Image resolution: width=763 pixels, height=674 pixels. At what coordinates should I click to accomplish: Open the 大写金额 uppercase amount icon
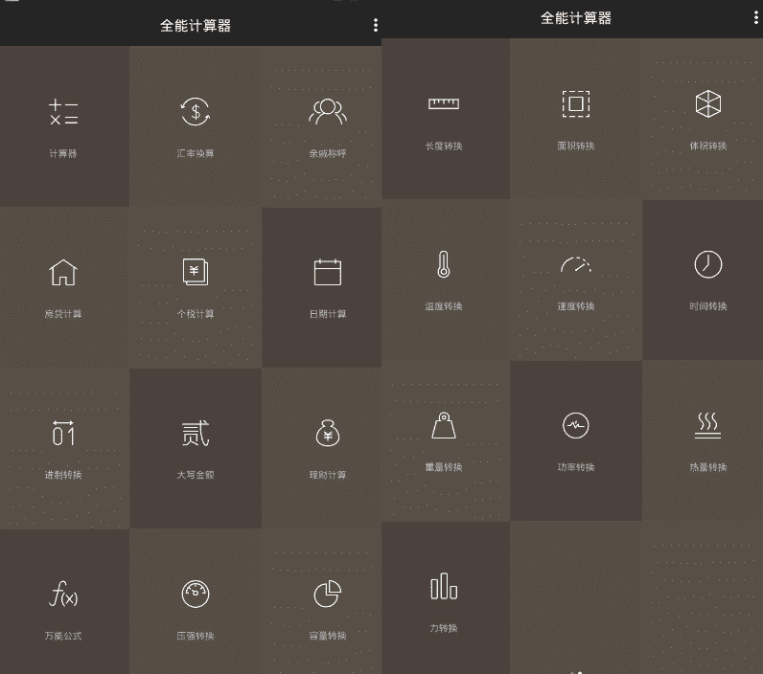click(x=196, y=433)
